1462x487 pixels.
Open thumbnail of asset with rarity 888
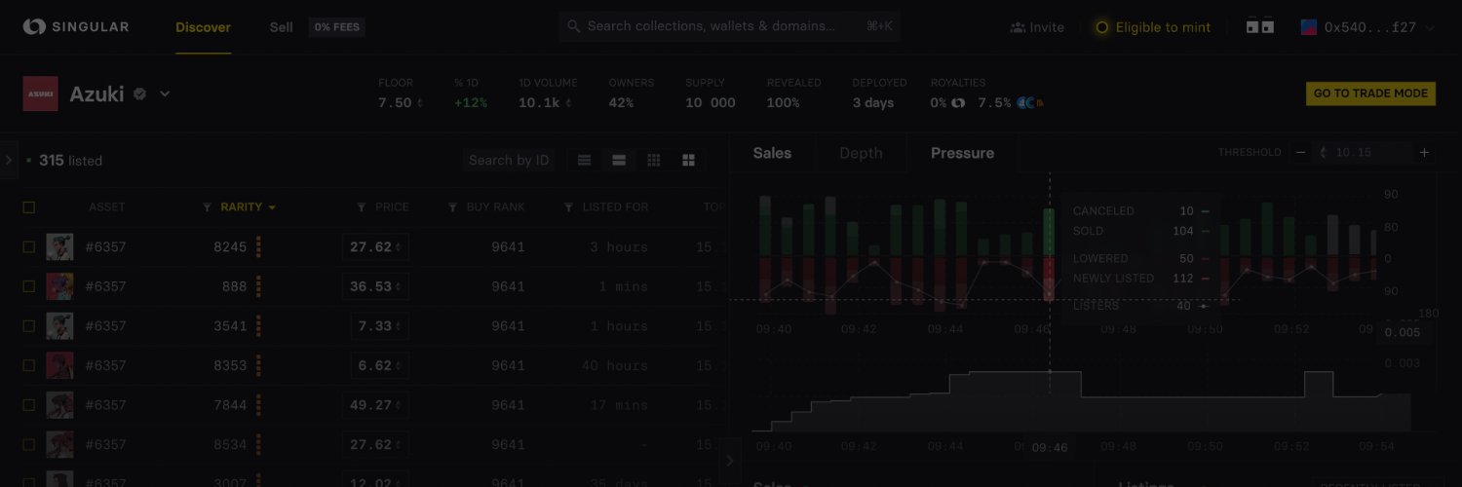59,286
